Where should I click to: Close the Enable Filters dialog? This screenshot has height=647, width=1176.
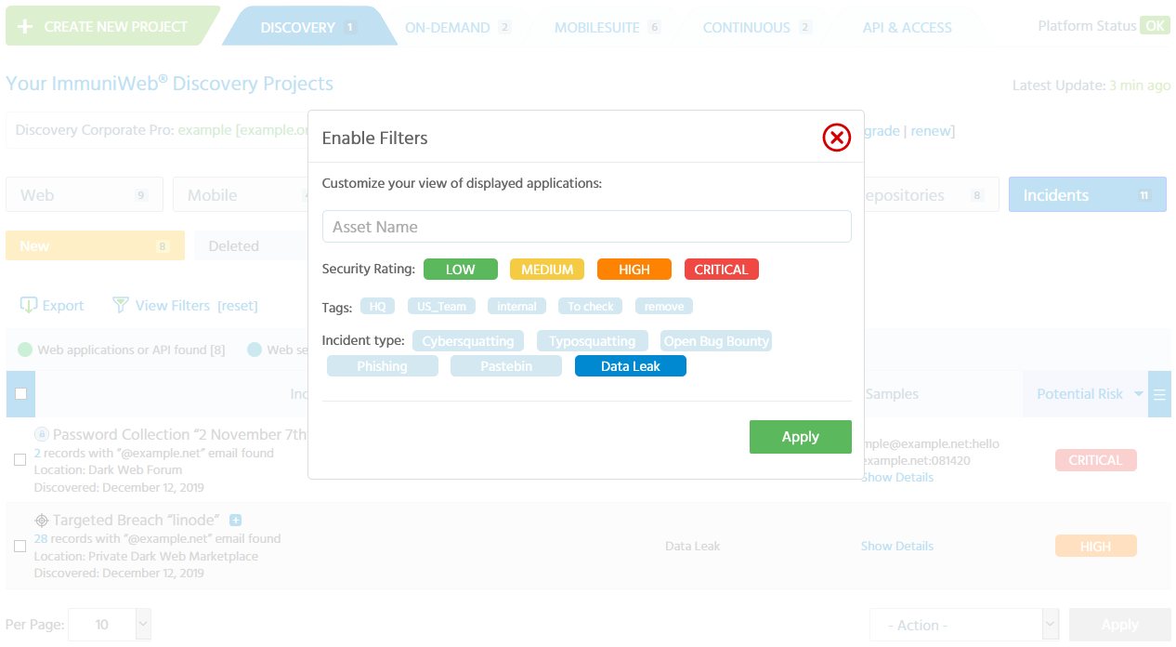pyautogui.click(x=836, y=138)
